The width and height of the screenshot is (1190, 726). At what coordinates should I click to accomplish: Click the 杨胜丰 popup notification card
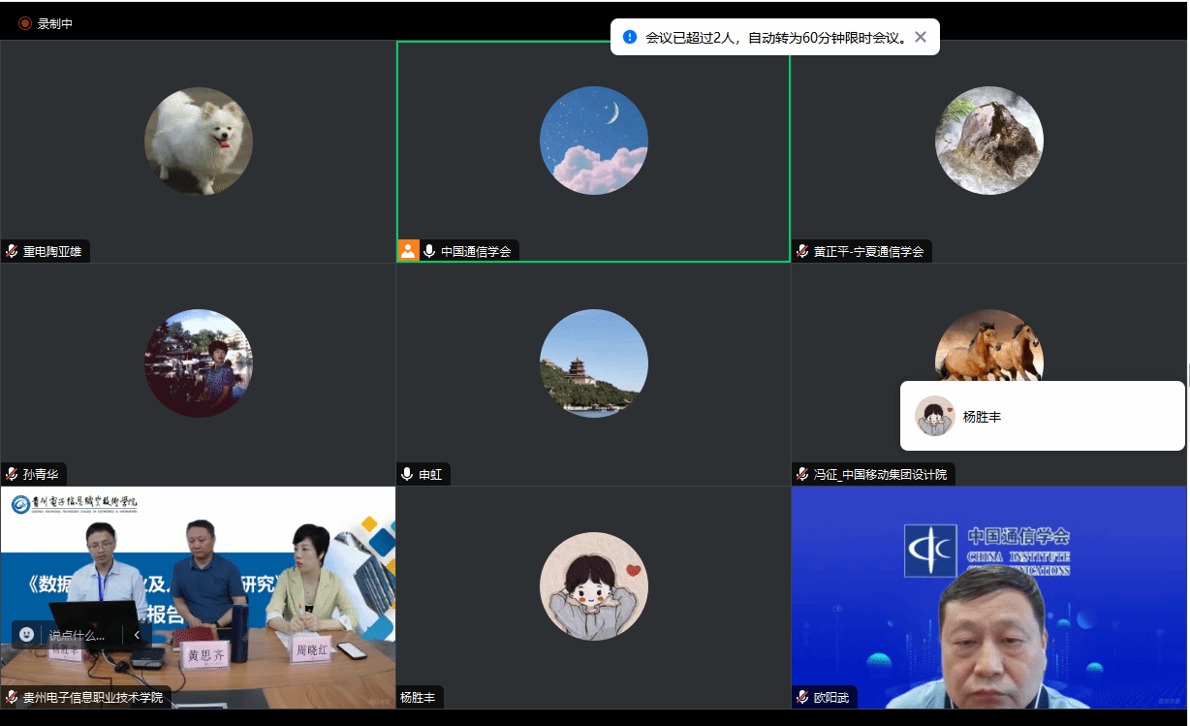[x=1042, y=416]
